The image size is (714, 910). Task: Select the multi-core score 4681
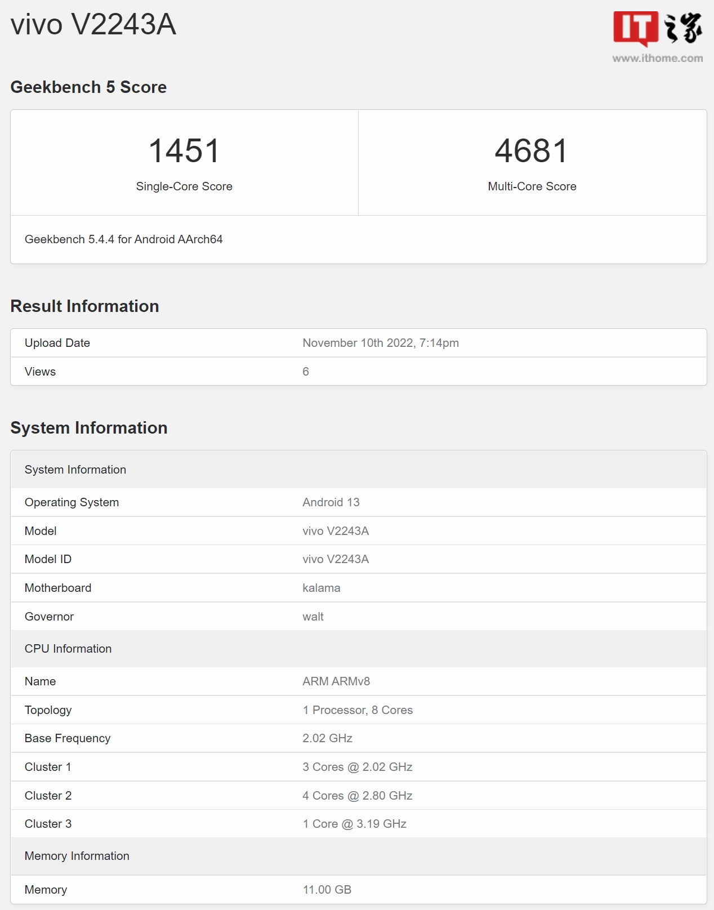pyautogui.click(x=532, y=151)
